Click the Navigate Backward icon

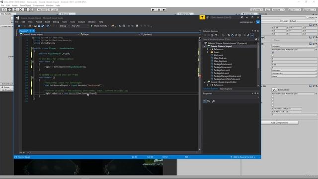(x=19, y=26)
